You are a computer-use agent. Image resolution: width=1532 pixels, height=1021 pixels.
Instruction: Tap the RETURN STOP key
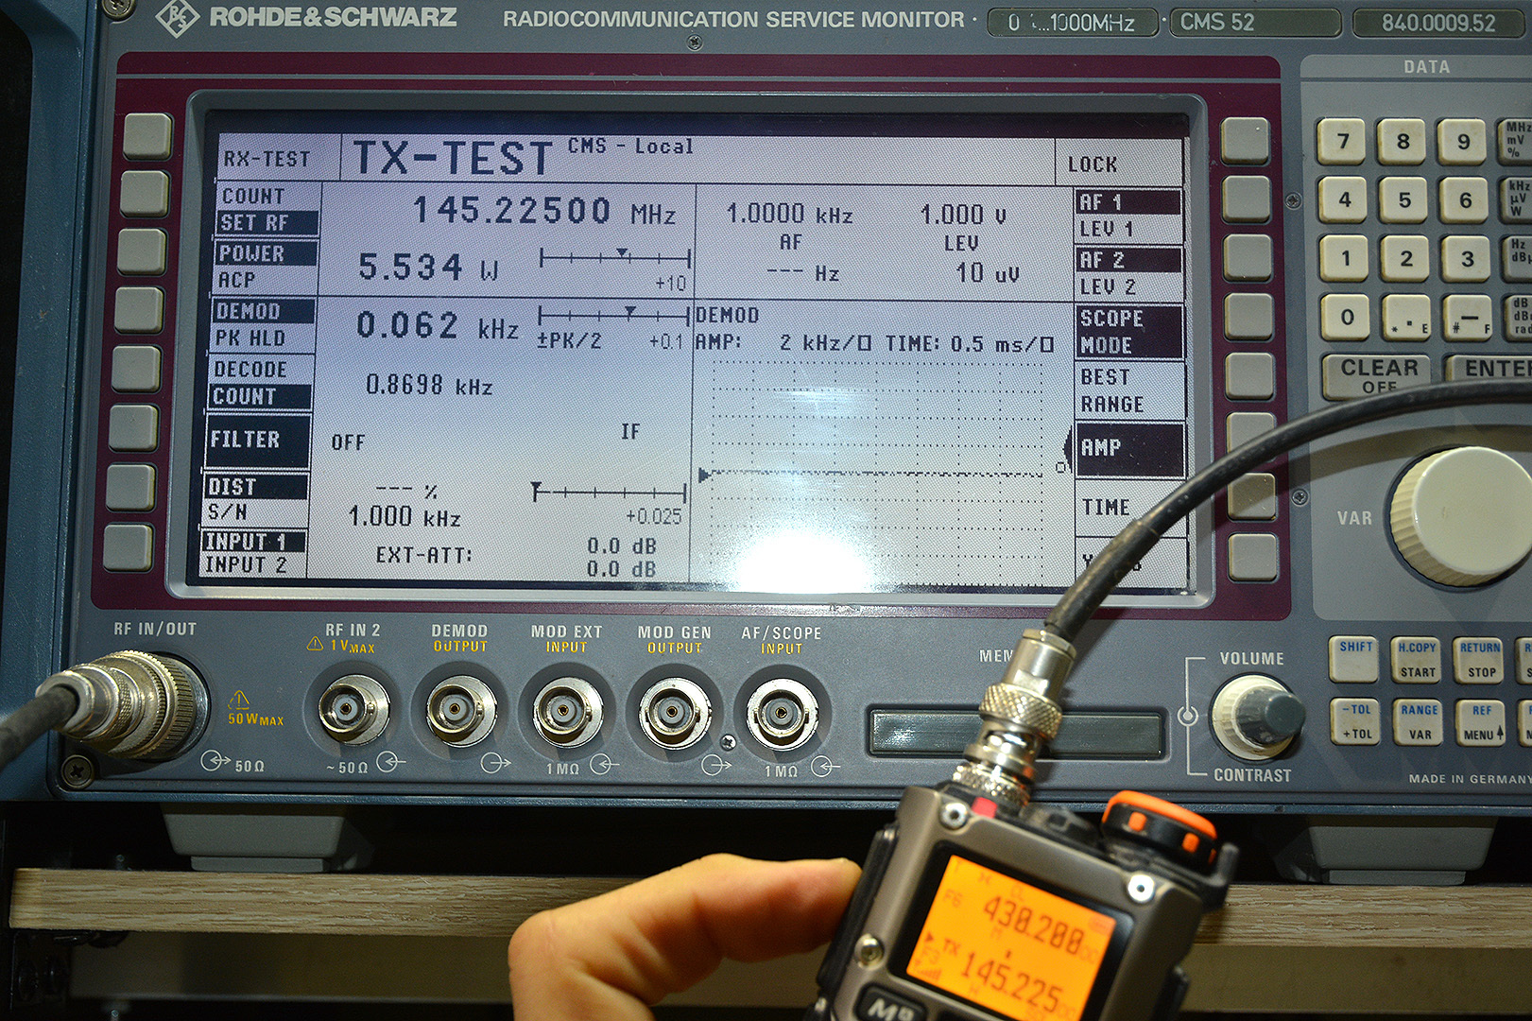1479,660
